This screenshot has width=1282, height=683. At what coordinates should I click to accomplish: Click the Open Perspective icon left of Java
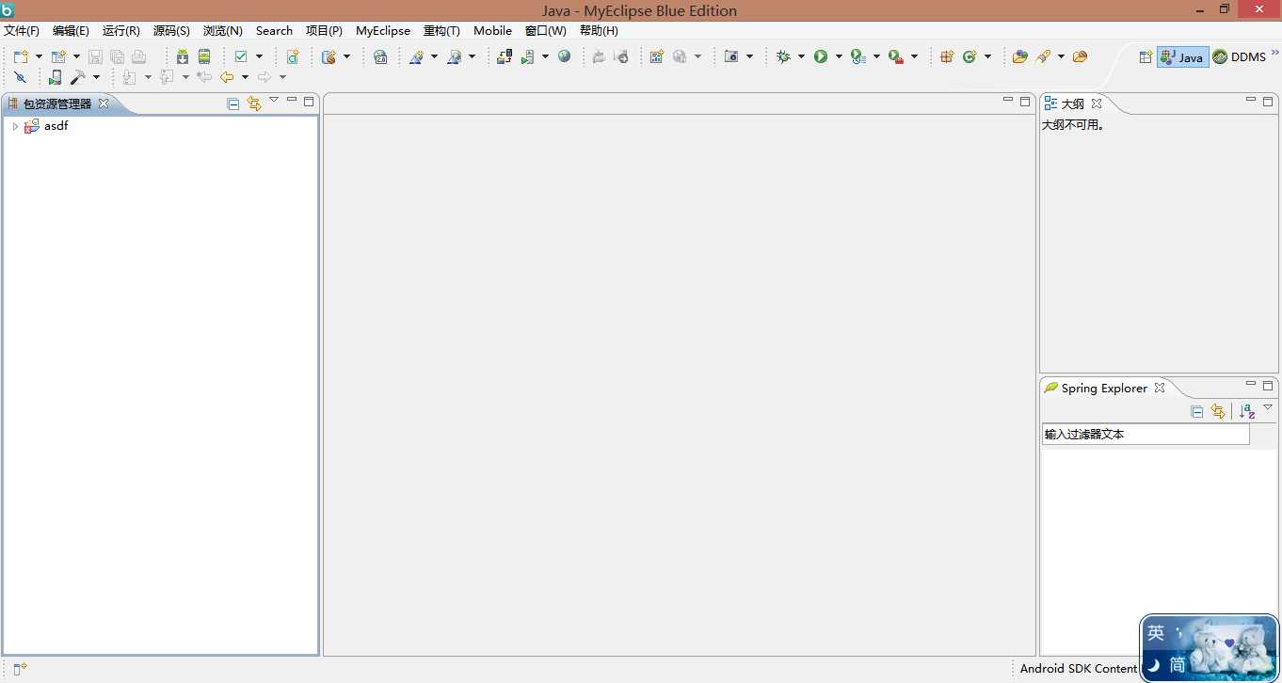1146,56
